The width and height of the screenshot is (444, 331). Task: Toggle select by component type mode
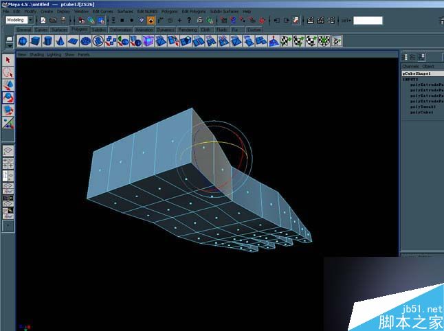coord(101,21)
